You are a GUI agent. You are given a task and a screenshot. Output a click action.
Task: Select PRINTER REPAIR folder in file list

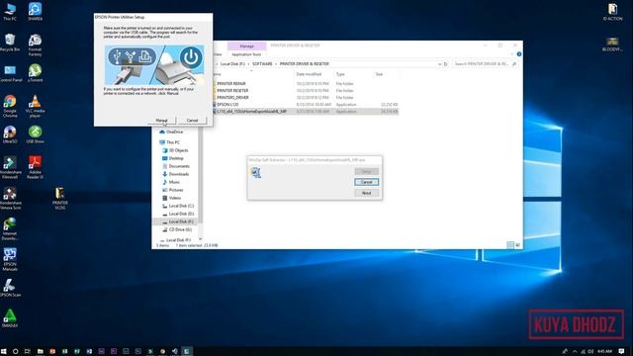(x=230, y=83)
